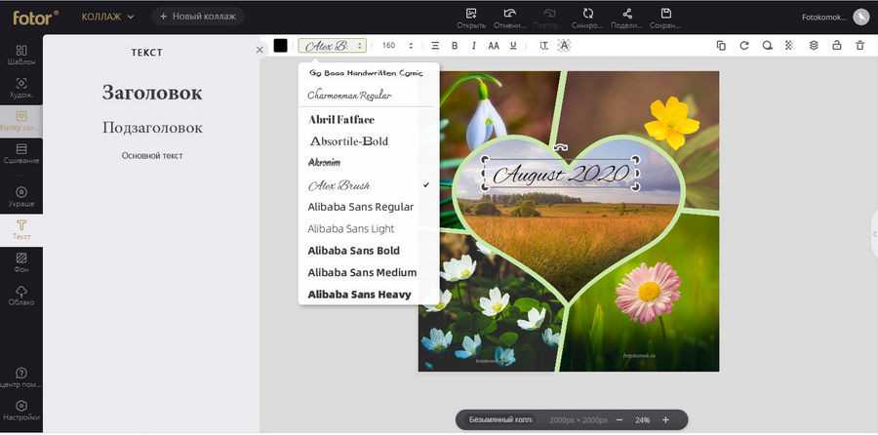Open the Фон background sidebar tool

click(x=21, y=261)
